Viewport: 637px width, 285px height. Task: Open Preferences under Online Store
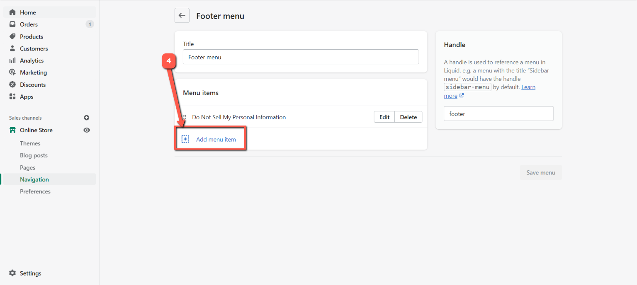point(35,191)
